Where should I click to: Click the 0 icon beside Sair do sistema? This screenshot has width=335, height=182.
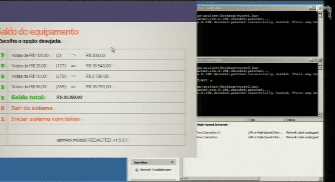coord(3,108)
